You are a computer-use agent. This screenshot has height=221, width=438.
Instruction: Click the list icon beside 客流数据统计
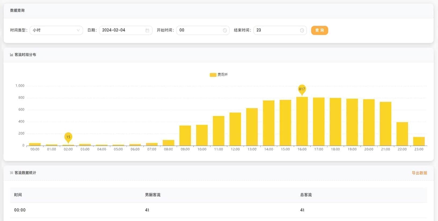tap(12, 173)
